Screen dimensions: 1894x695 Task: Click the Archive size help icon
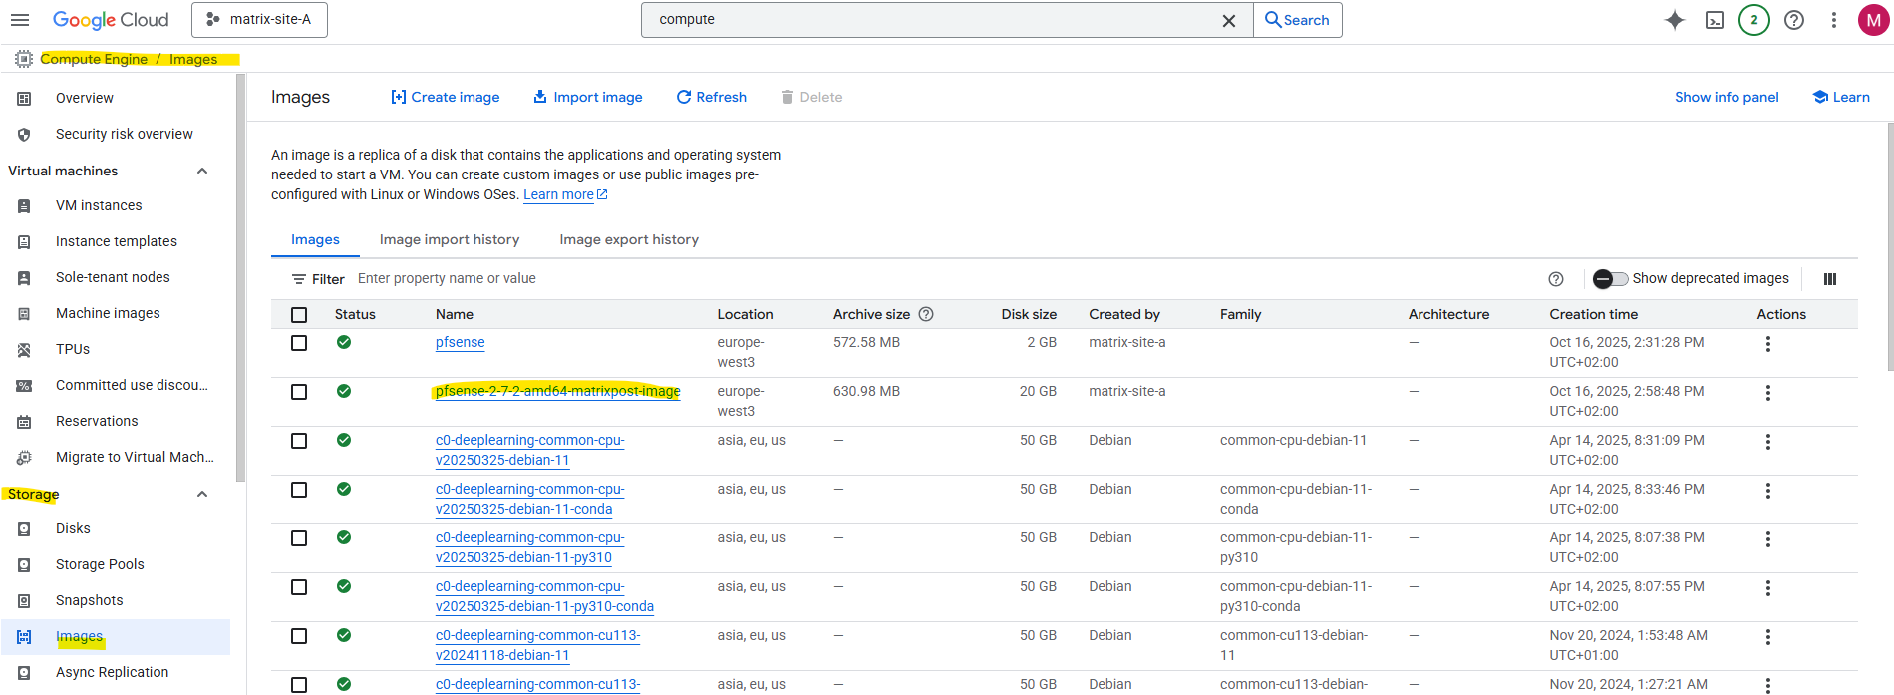(x=926, y=314)
